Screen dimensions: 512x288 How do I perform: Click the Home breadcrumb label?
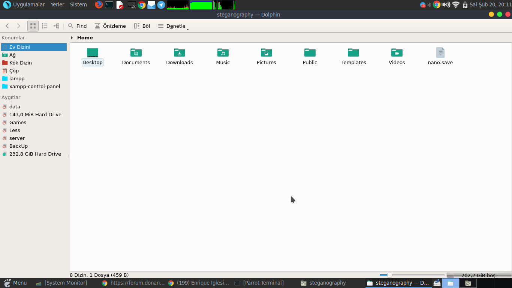point(85,37)
